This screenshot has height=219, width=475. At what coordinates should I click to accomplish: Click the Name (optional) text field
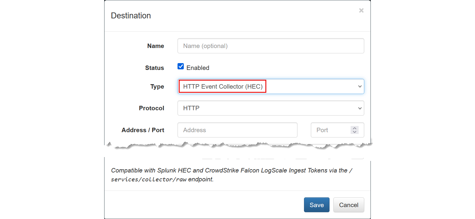[x=270, y=46]
